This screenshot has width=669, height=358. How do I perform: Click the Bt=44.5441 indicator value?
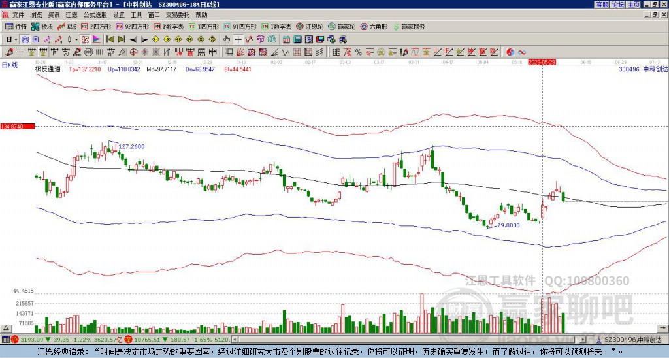point(238,69)
